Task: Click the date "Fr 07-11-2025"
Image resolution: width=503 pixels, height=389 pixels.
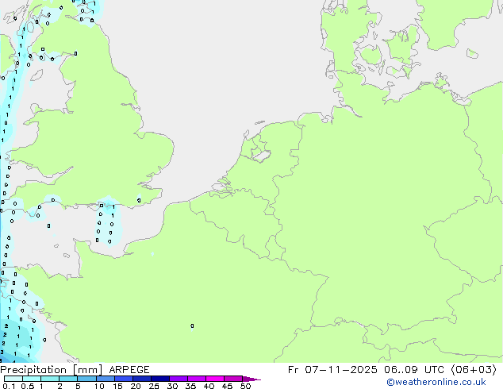Action: [x=332, y=370]
